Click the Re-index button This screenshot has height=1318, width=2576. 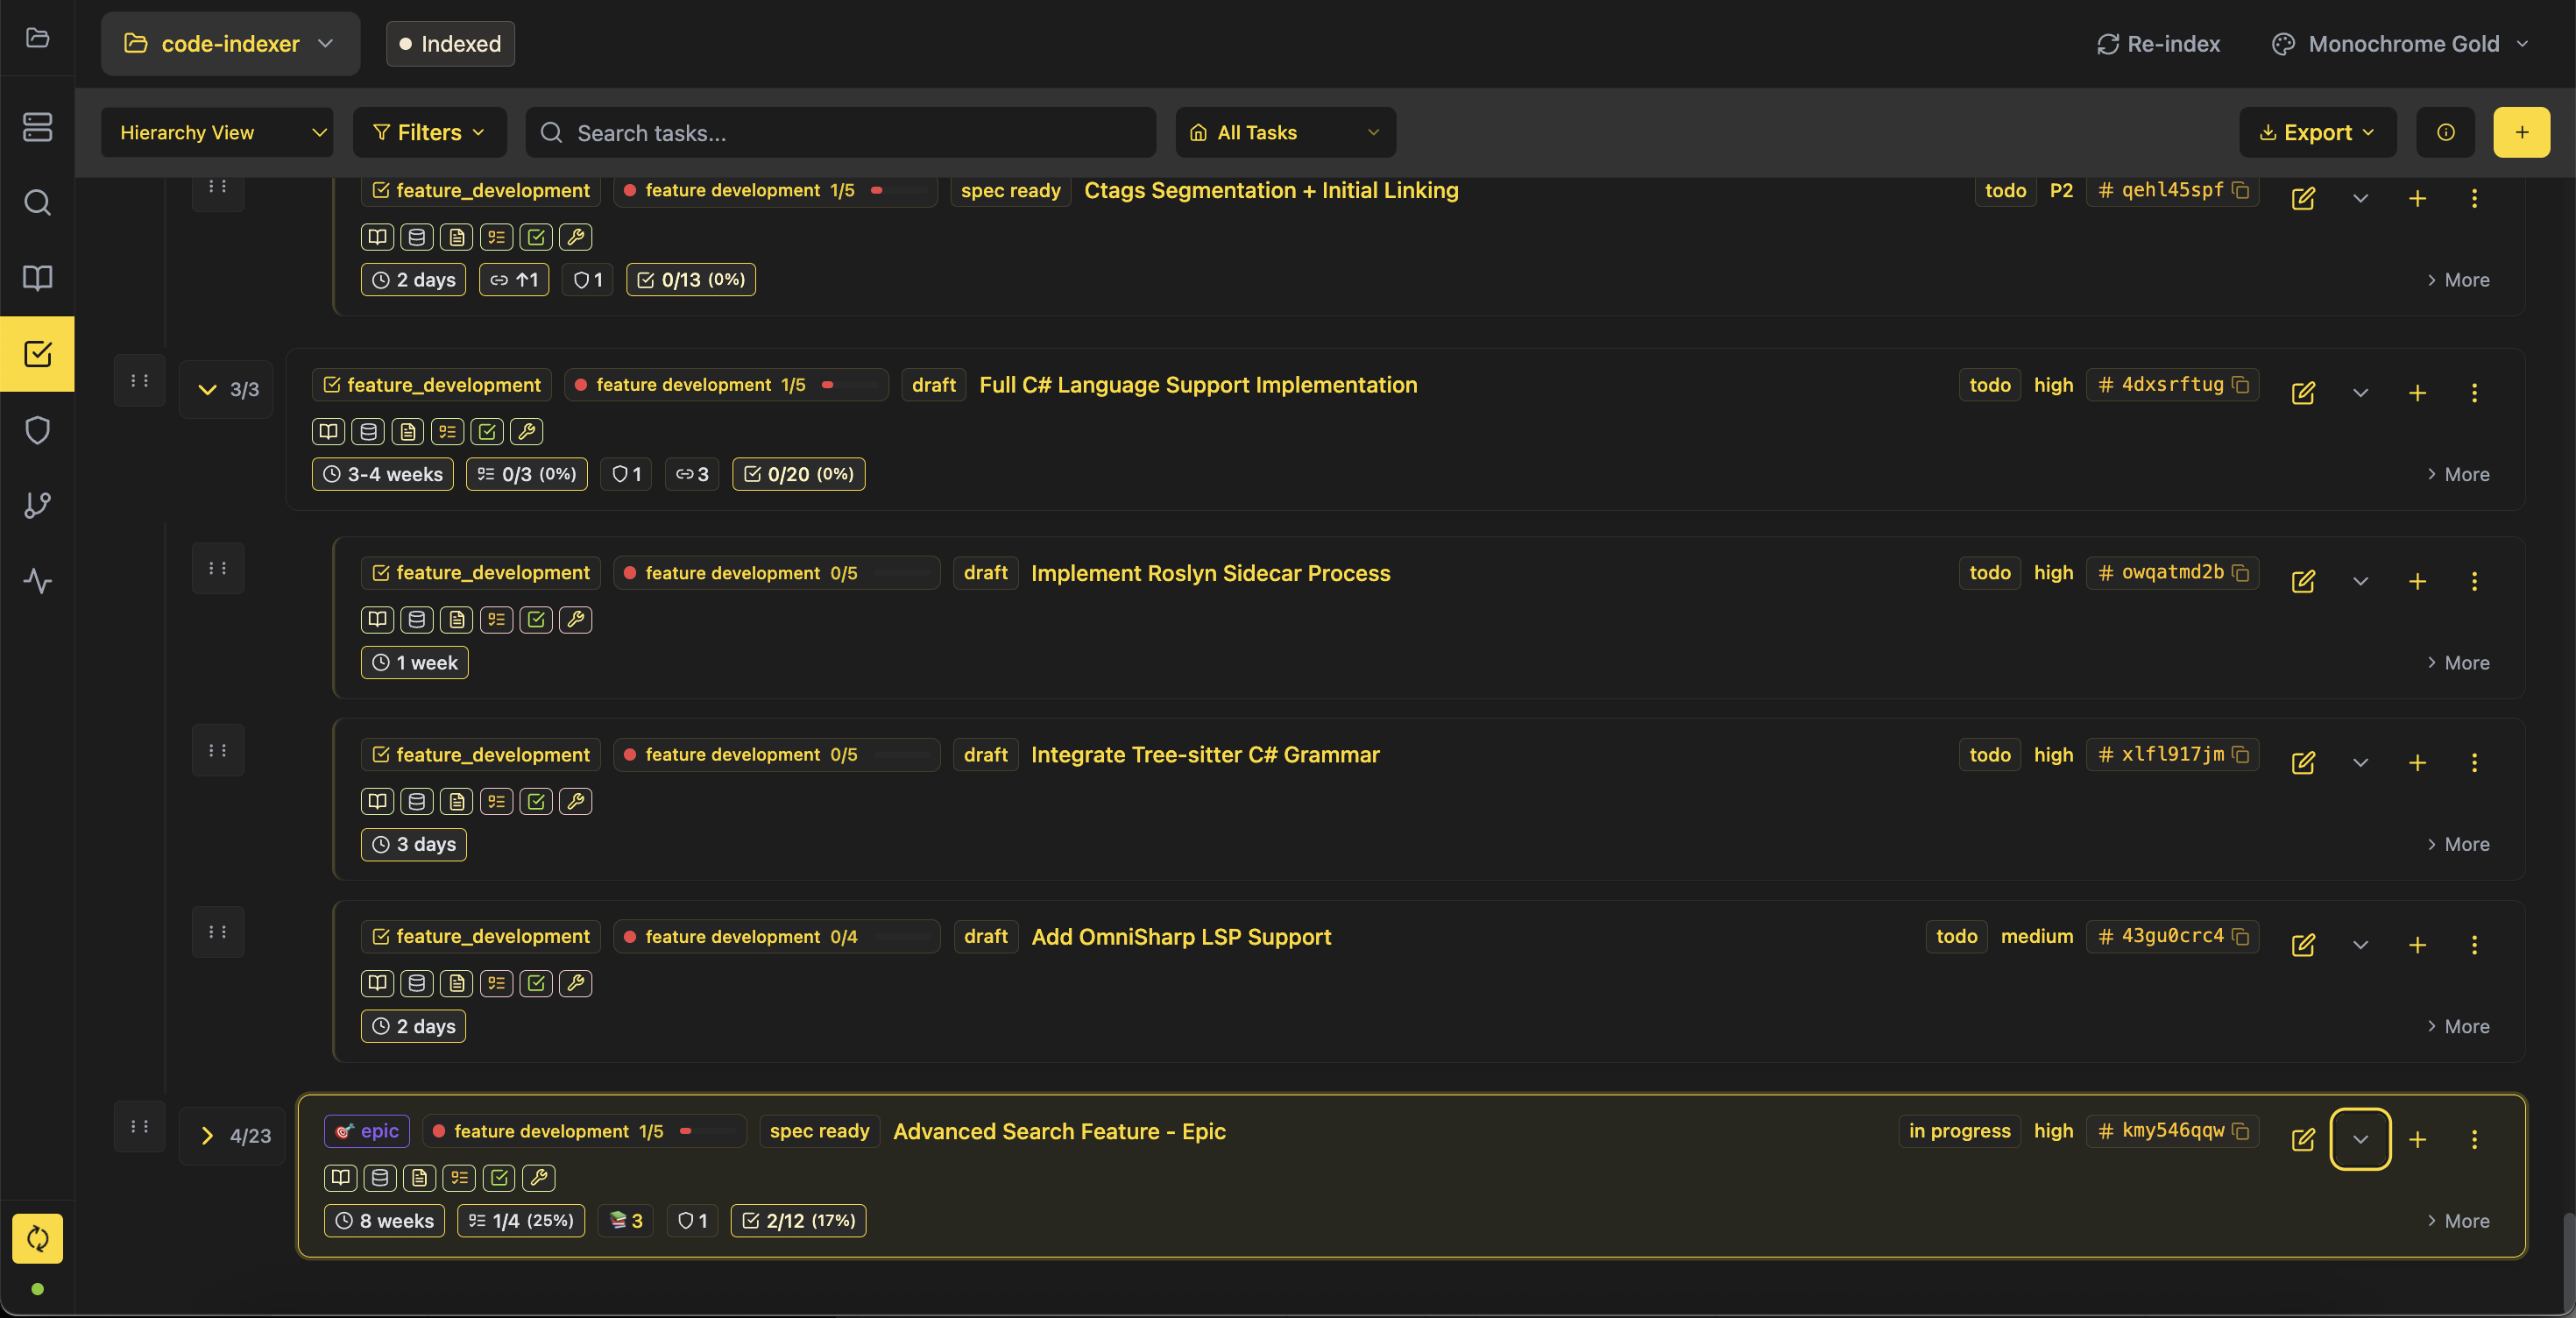coord(2158,44)
